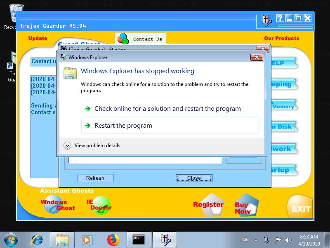Open the Help ribbon button on right
This screenshot has height=248, width=330.
[284, 63]
